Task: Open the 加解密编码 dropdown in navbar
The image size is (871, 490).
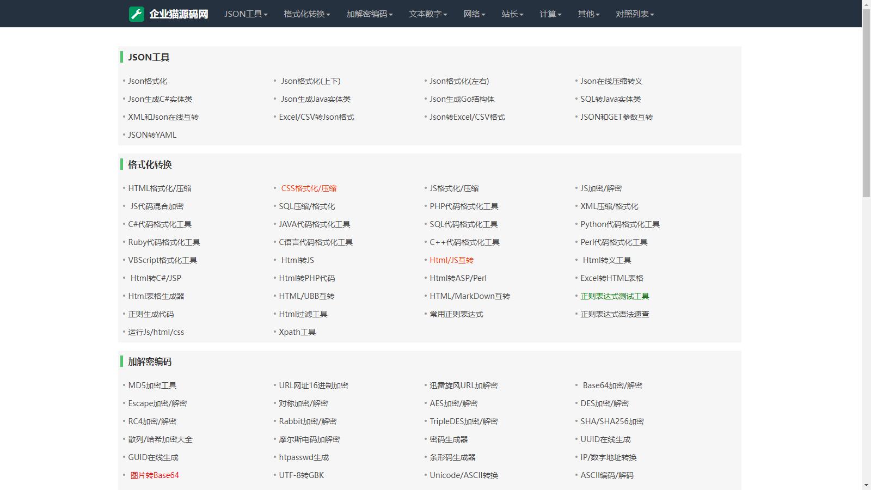Action: [369, 14]
